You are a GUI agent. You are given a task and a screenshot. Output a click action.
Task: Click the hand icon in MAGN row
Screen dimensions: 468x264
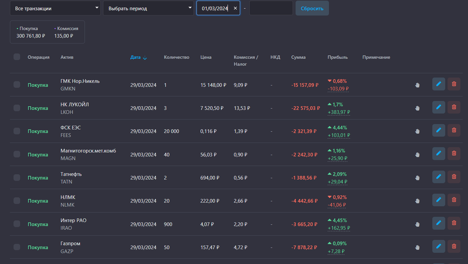pyautogui.click(x=417, y=155)
